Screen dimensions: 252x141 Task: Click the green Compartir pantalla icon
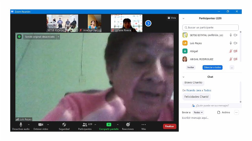click(x=109, y=124)
